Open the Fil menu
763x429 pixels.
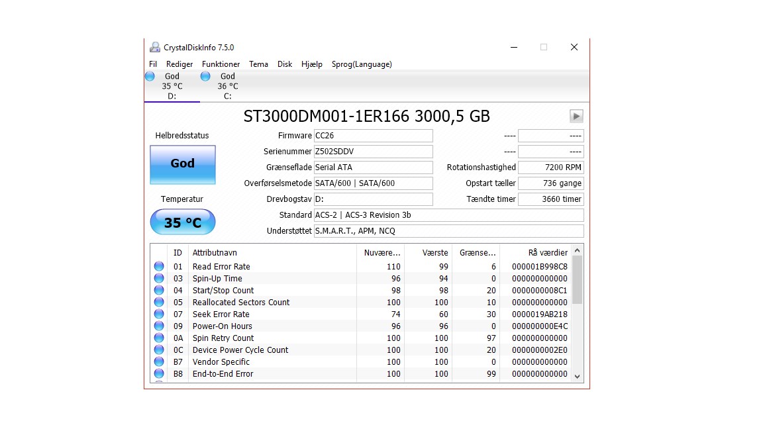point(153,64)
